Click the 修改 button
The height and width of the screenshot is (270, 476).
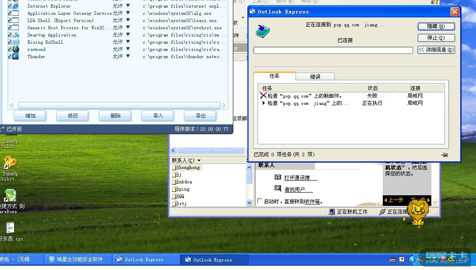point(72,116)
